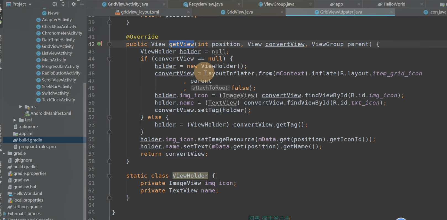This screenshot has width=447, height=220.
Task: Select ChronometerAcitvity in project tree
Action: [x=59, y=33]
